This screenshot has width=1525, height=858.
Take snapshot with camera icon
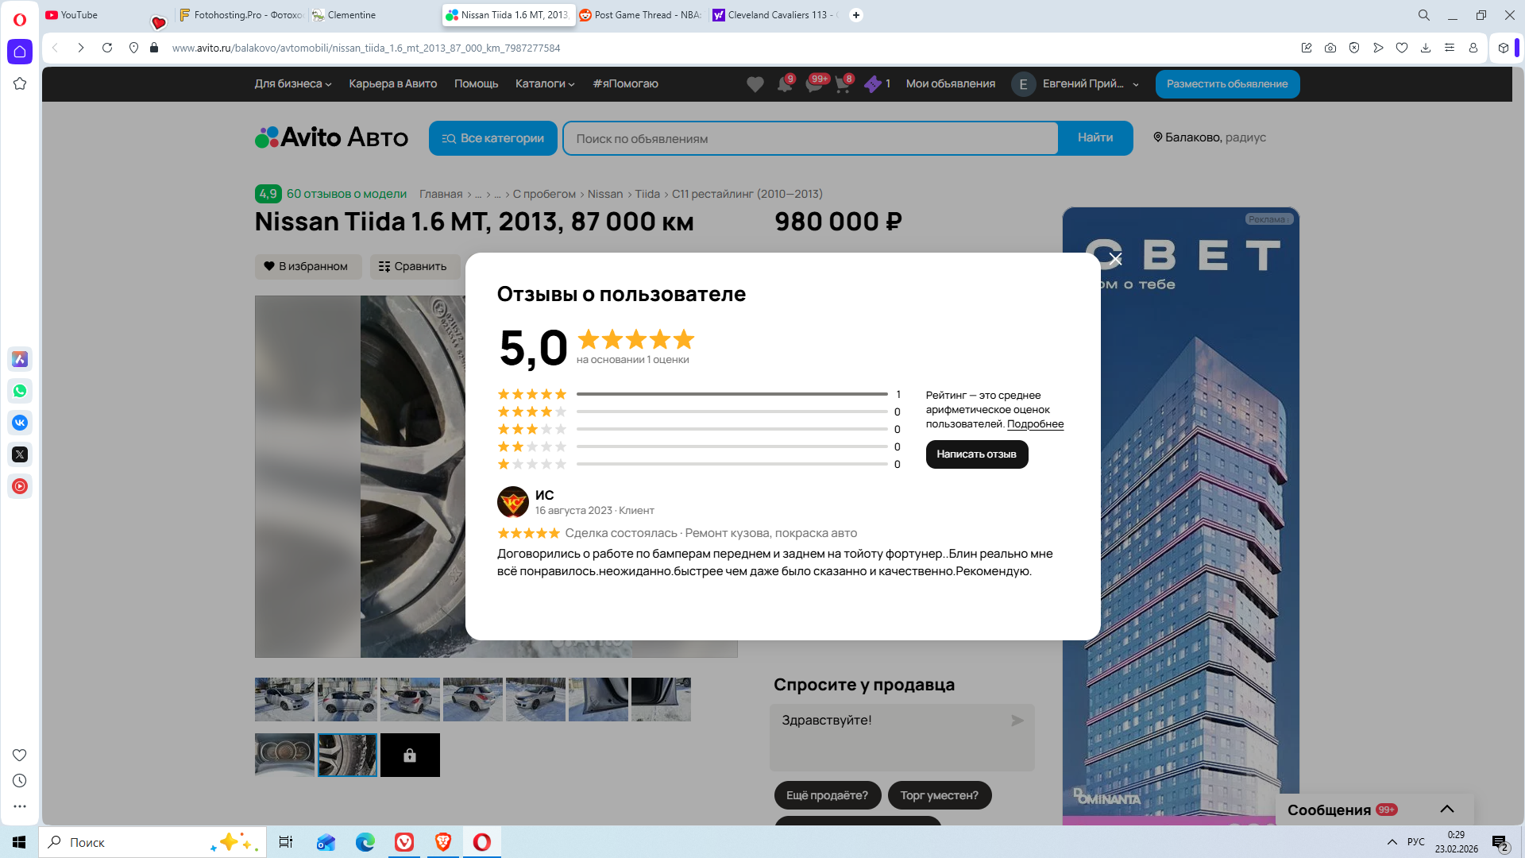pyautogui.click(x=1330, y=48)
